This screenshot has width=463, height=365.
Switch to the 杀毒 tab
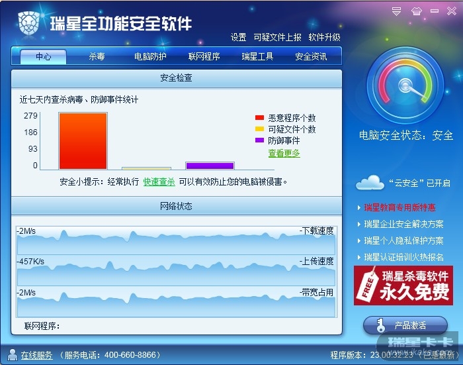[x=97, y=56]
